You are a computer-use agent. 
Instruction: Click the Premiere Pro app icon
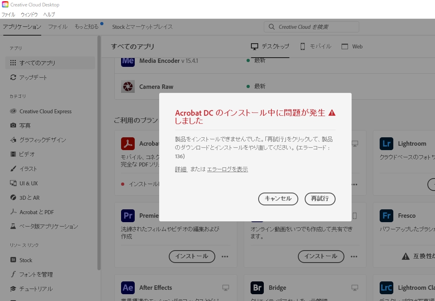[127, 215]
